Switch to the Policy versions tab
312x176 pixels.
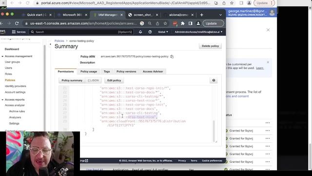(126, 71)
